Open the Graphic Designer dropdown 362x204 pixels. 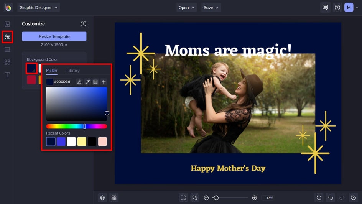coord(39,7)
